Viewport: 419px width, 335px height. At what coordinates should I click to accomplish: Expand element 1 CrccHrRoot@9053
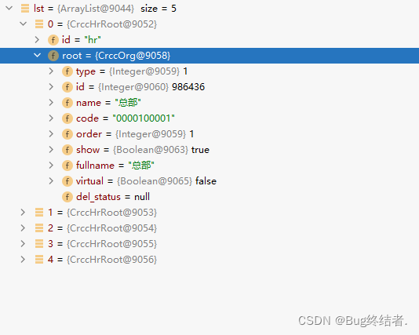click(x=24, y=213)
